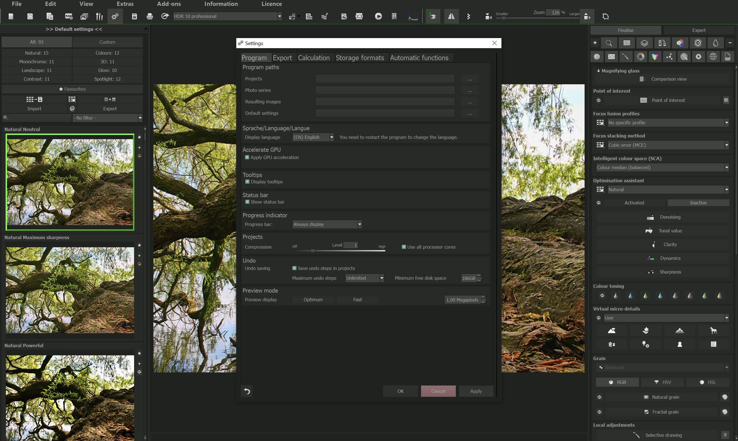The width and height of the screenshot is (738, 441).
Task: Drag preview display quality slider toward Fast
Action: tap(357, 299)
